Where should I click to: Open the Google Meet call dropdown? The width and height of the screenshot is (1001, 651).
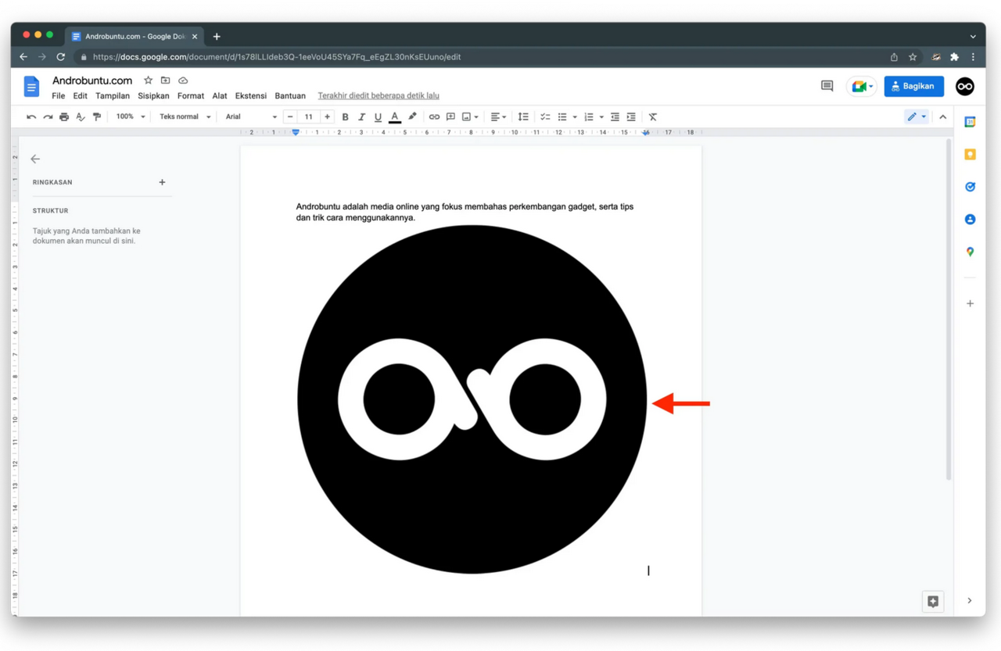pyautogui.click(x=862, y=86)
